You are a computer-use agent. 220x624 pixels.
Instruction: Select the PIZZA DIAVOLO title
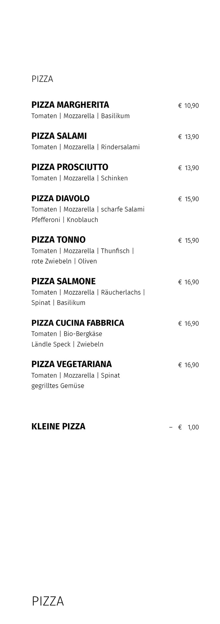60,199
